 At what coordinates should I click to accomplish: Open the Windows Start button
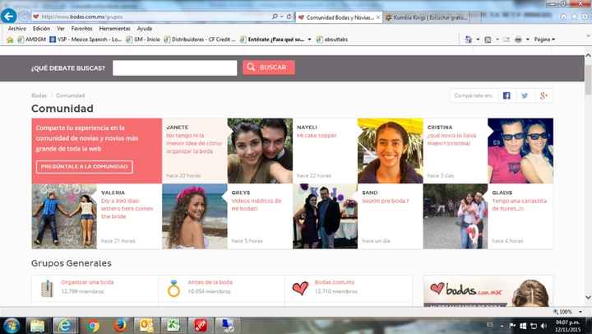coord(11,325)
